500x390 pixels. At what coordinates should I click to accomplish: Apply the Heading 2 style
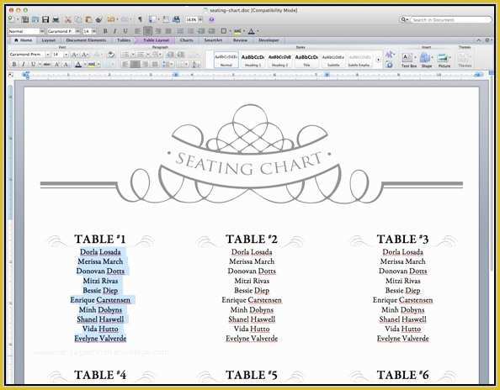pyautogui.click(x=279, y=60)
